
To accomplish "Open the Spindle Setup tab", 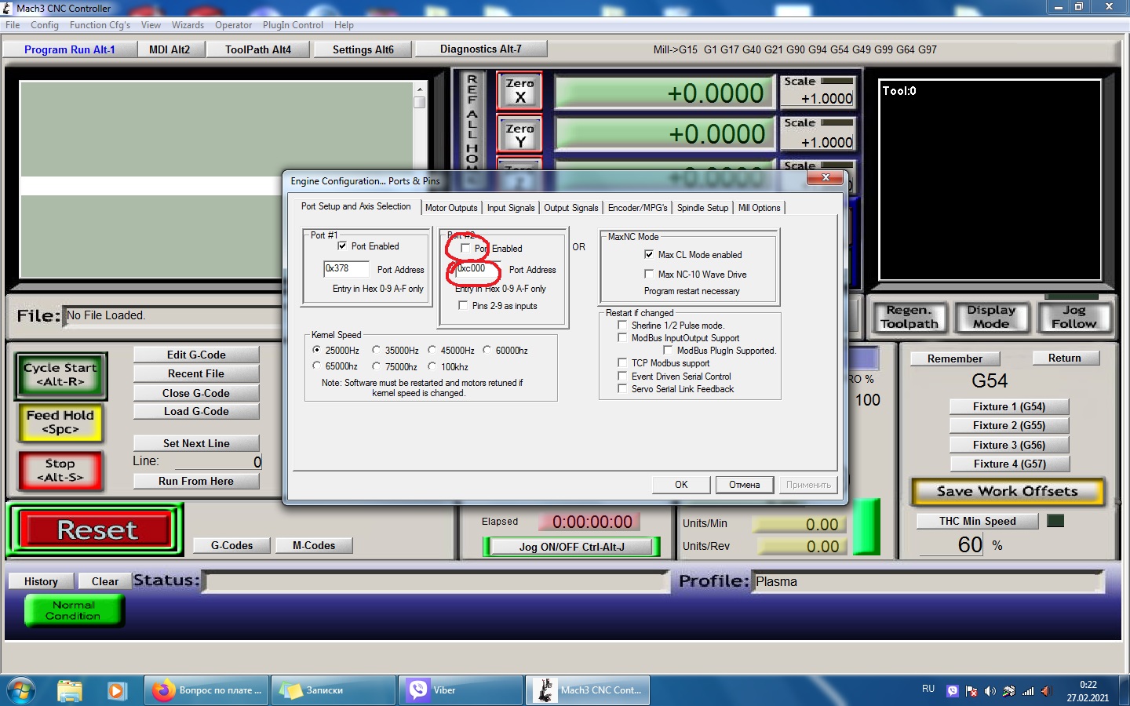I will tap(703, 208).
